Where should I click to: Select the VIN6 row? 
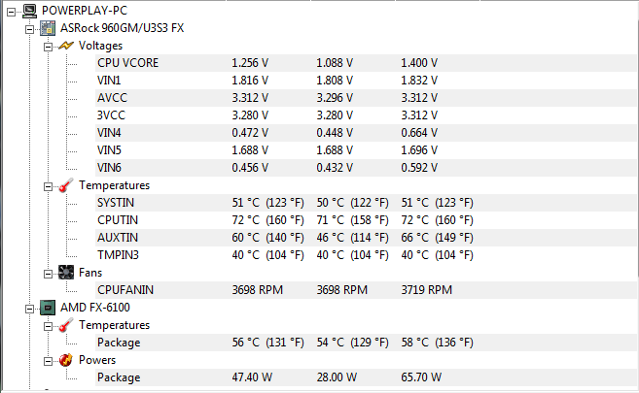(x=366, y=168)
